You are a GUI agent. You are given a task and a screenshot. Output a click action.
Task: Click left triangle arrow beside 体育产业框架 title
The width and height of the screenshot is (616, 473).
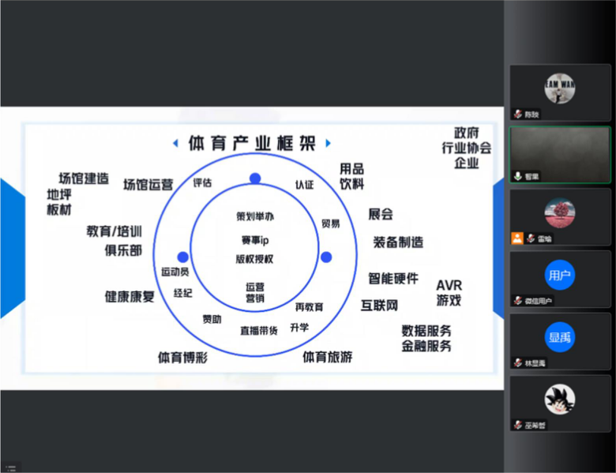pos(175,143)
